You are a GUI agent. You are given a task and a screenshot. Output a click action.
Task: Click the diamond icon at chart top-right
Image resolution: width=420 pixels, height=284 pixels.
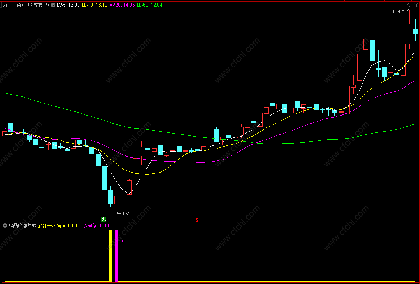(409, 5)
